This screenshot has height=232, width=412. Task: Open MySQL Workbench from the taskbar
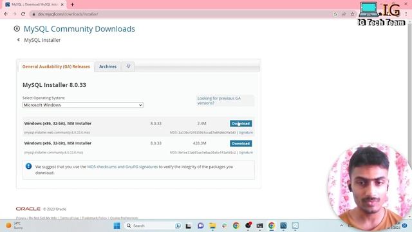coord(283,226)
